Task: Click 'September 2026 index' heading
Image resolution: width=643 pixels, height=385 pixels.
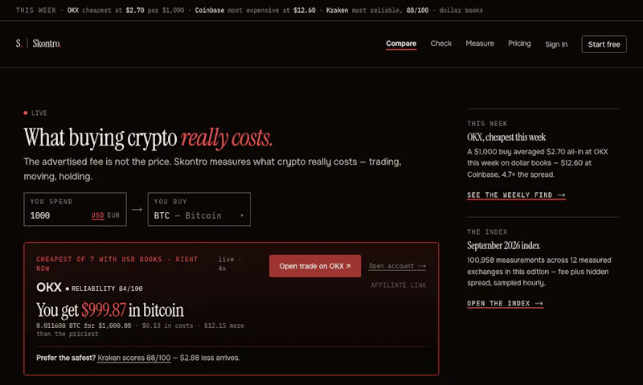Action: [503, 246]
